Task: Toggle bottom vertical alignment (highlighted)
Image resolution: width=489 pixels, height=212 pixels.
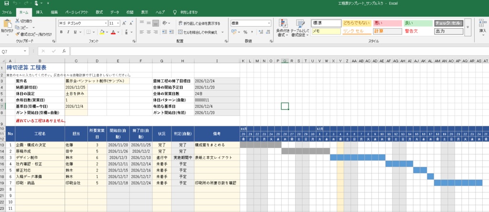Action: [x=156, y=23]
